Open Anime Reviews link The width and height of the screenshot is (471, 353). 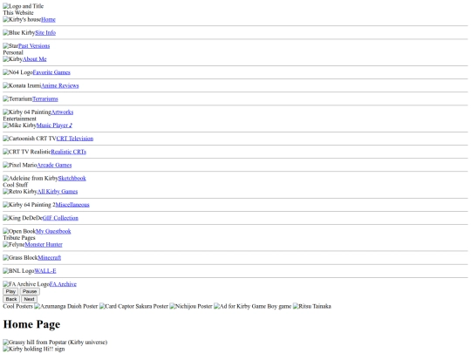tap(60, 85)
